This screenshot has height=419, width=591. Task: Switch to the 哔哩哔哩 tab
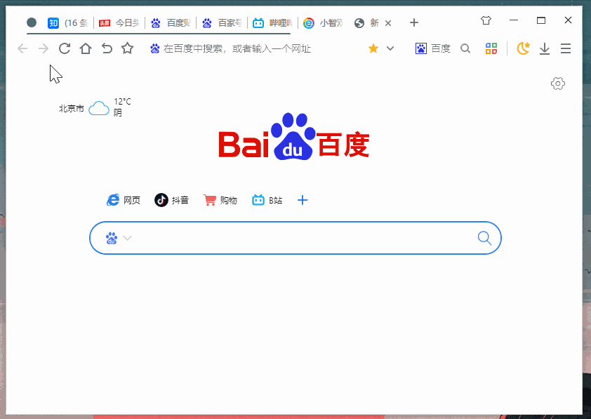click(273, 22)
